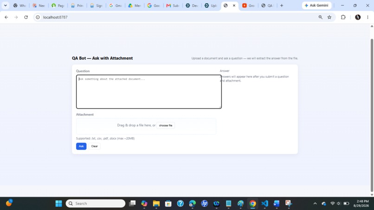Viewport: 374px width, 210px height.
Task: Open the zoom magnifier in the address bar
Action: coord(320,17)
